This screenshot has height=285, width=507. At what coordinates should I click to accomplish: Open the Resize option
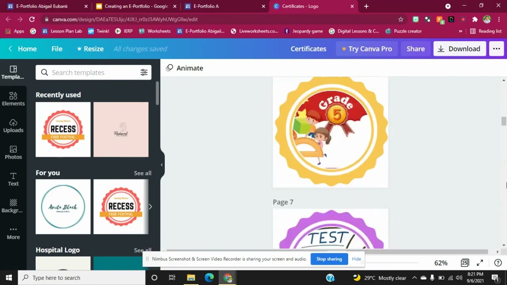[90, 49]
